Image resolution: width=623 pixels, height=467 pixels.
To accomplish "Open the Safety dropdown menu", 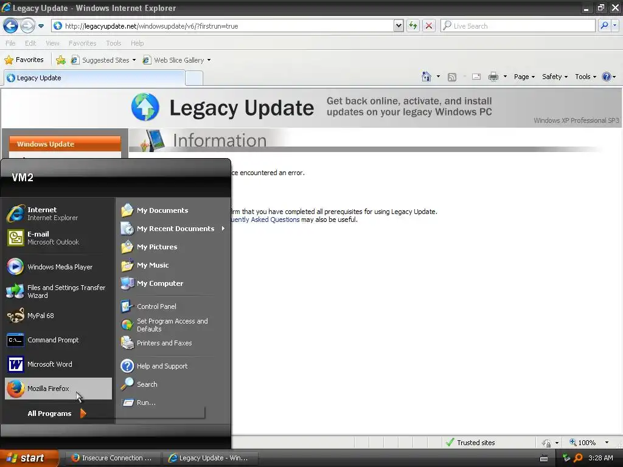I will point(555,77).
